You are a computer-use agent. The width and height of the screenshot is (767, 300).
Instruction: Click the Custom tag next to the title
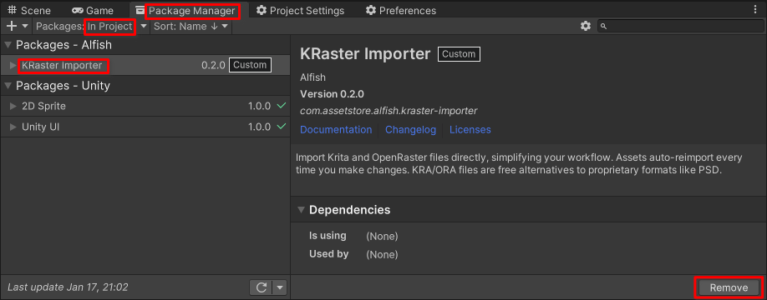tap(460, 54)
